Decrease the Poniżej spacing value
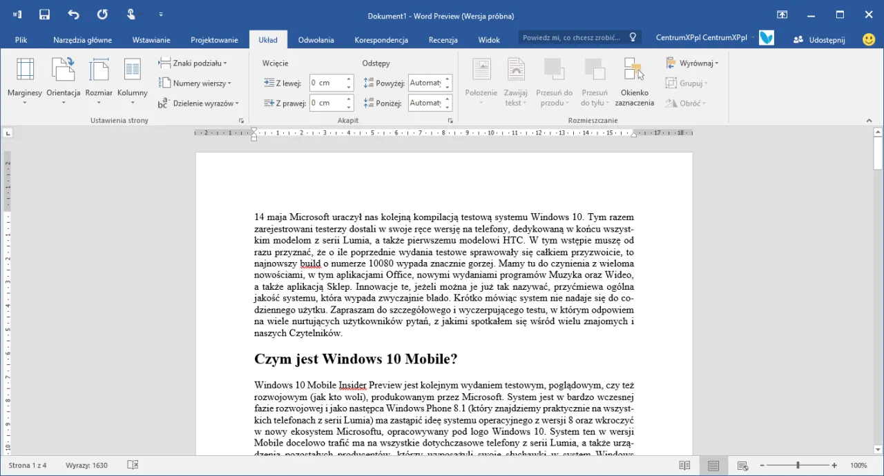This screenshot has width=884, height=476. 448,107
